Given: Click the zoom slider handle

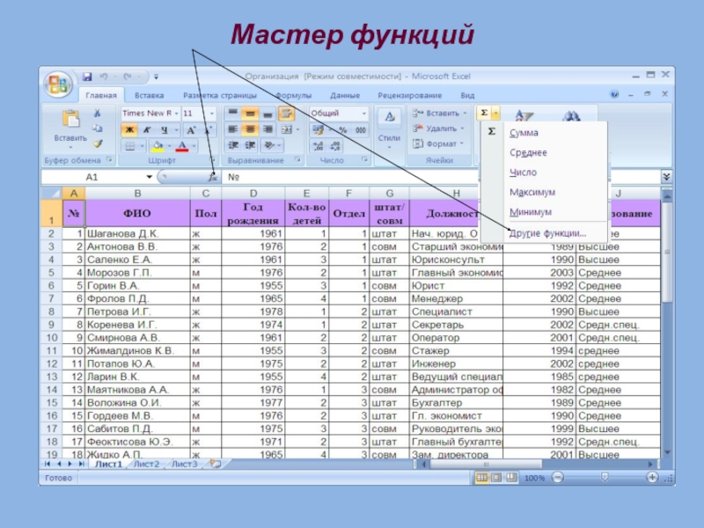Looking at the screenshot, I should pos(605,477).
